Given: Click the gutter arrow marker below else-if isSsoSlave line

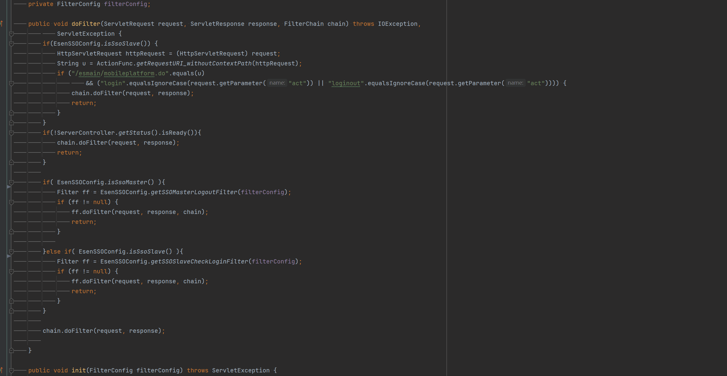Looking at the screenshot, I should (9, 256).
